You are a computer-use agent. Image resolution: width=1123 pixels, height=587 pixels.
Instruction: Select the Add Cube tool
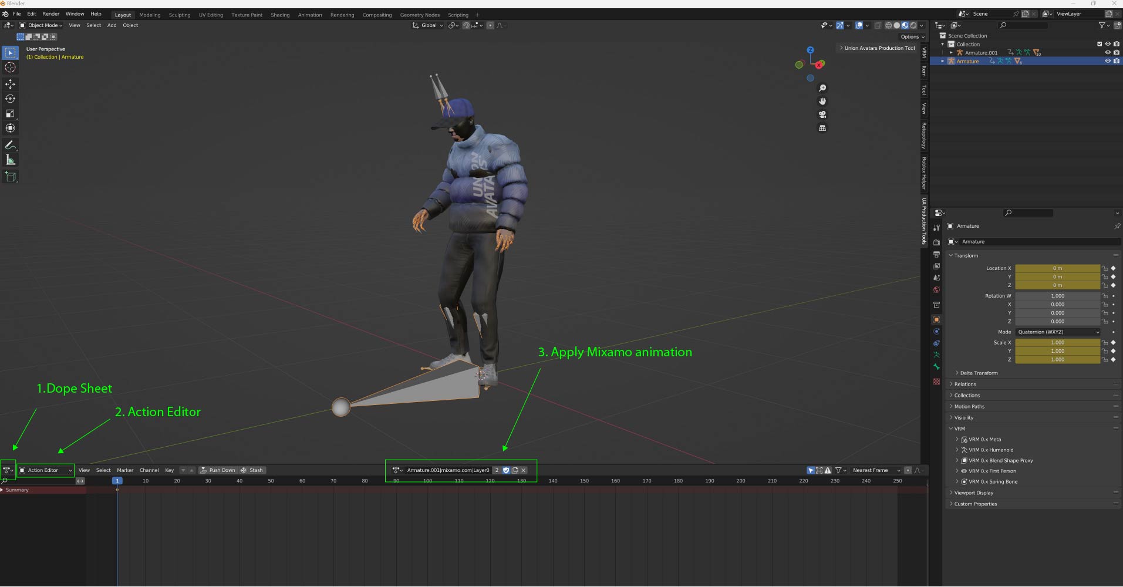click(10, 176)
